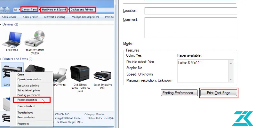Select See what's printing context entry
Image resolution: width=256 pixels, height=128 pixels.
coord(28,86)
